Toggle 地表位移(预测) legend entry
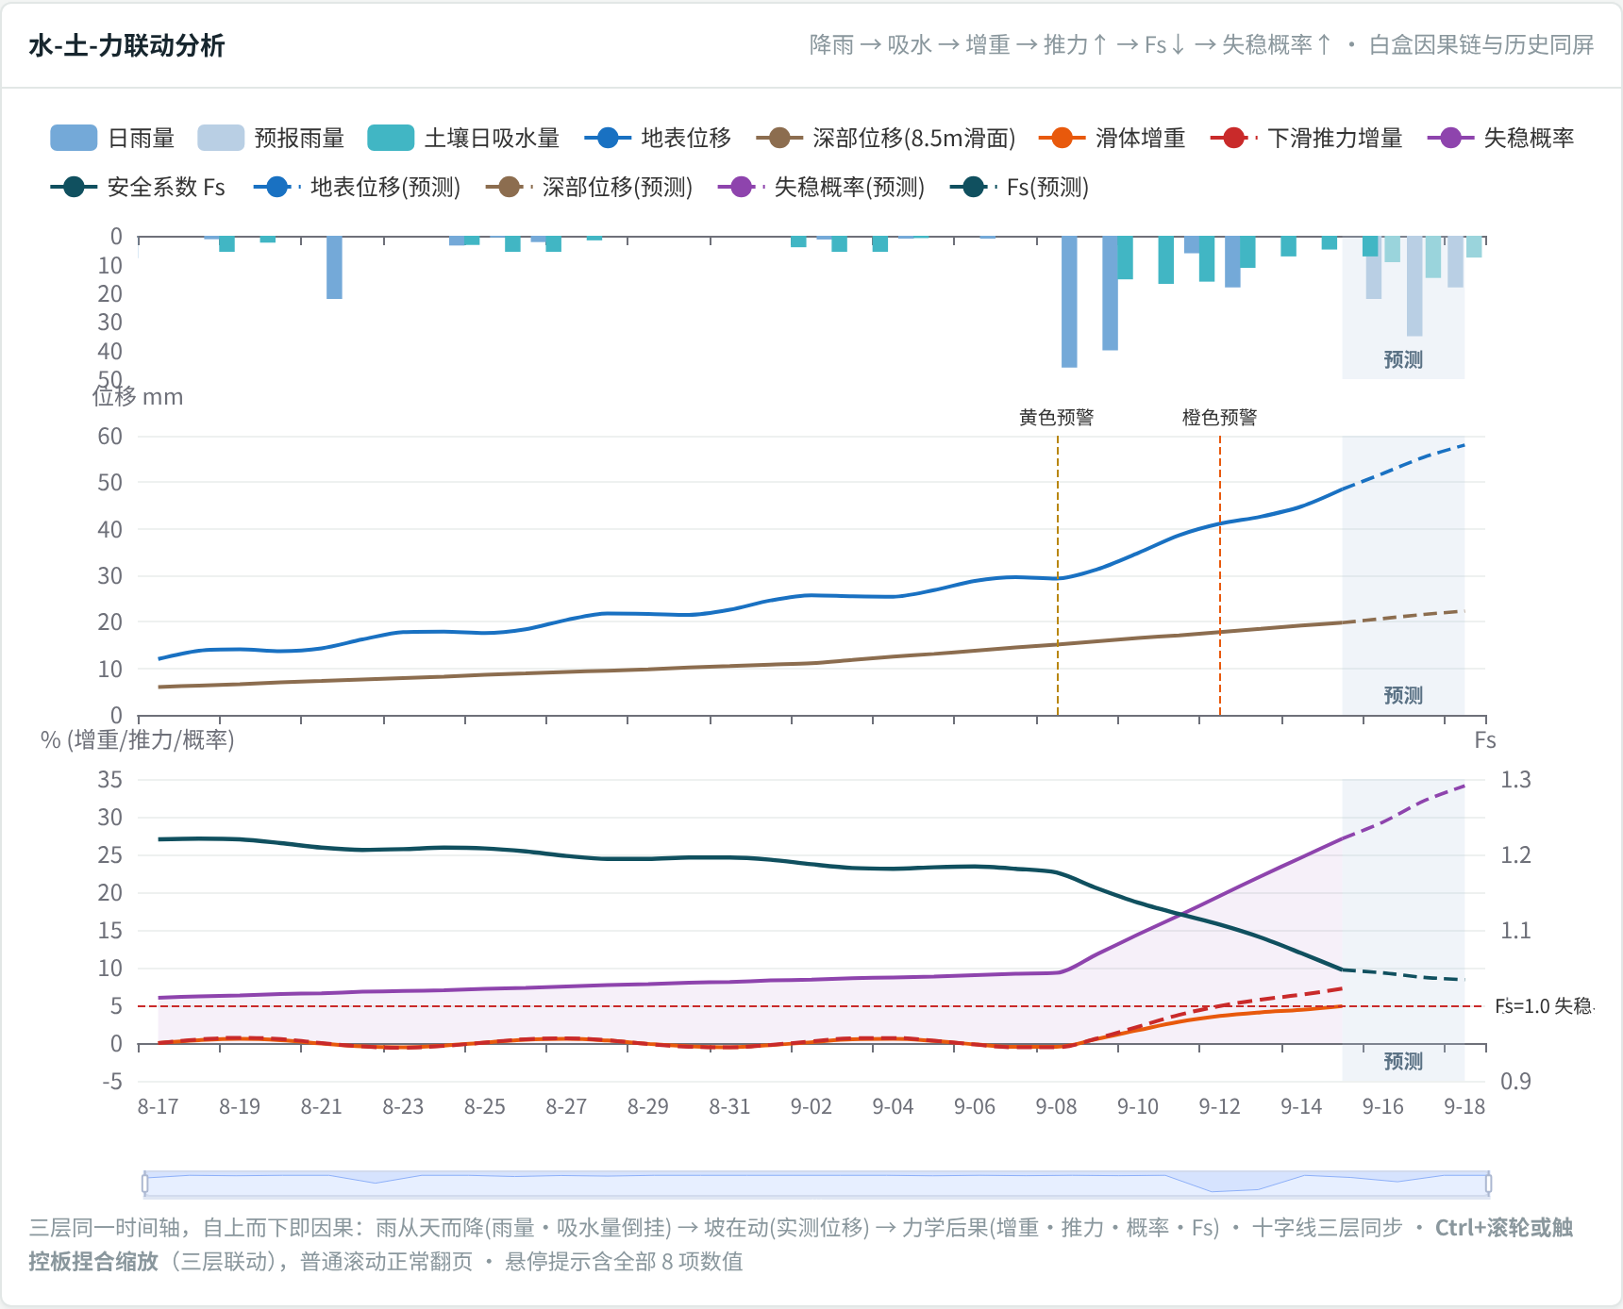This screenshot has width=1623, height=1309. coord(357,187)
